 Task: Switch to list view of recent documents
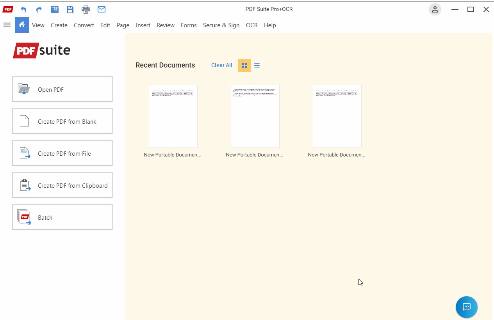pyautogui.click(x=257, y=66)
